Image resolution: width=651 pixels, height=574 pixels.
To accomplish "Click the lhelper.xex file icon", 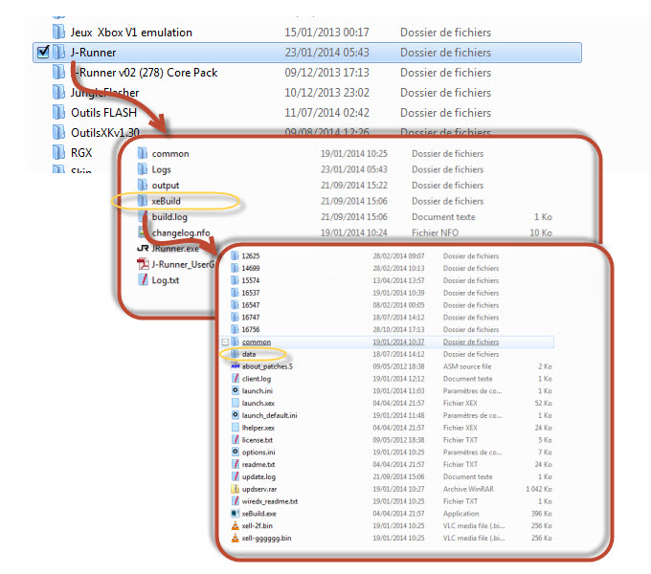I will click(x=235, y=428).
